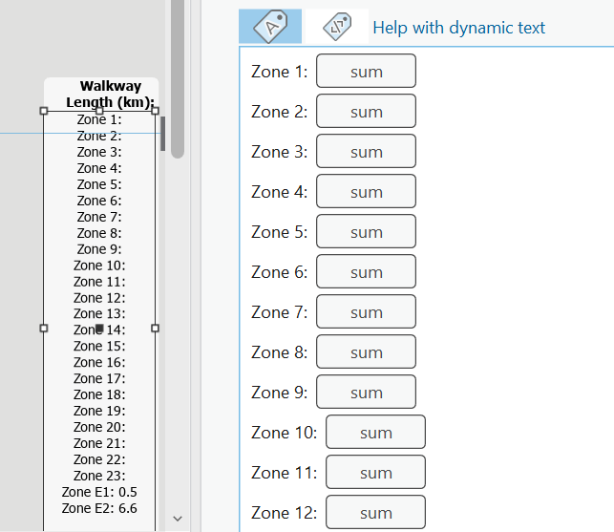Image resolution: width=614 pixels, height=532 pixels.
Task: Click the layout vertical scrollbar thumb
Action: [x=178, y=78]
